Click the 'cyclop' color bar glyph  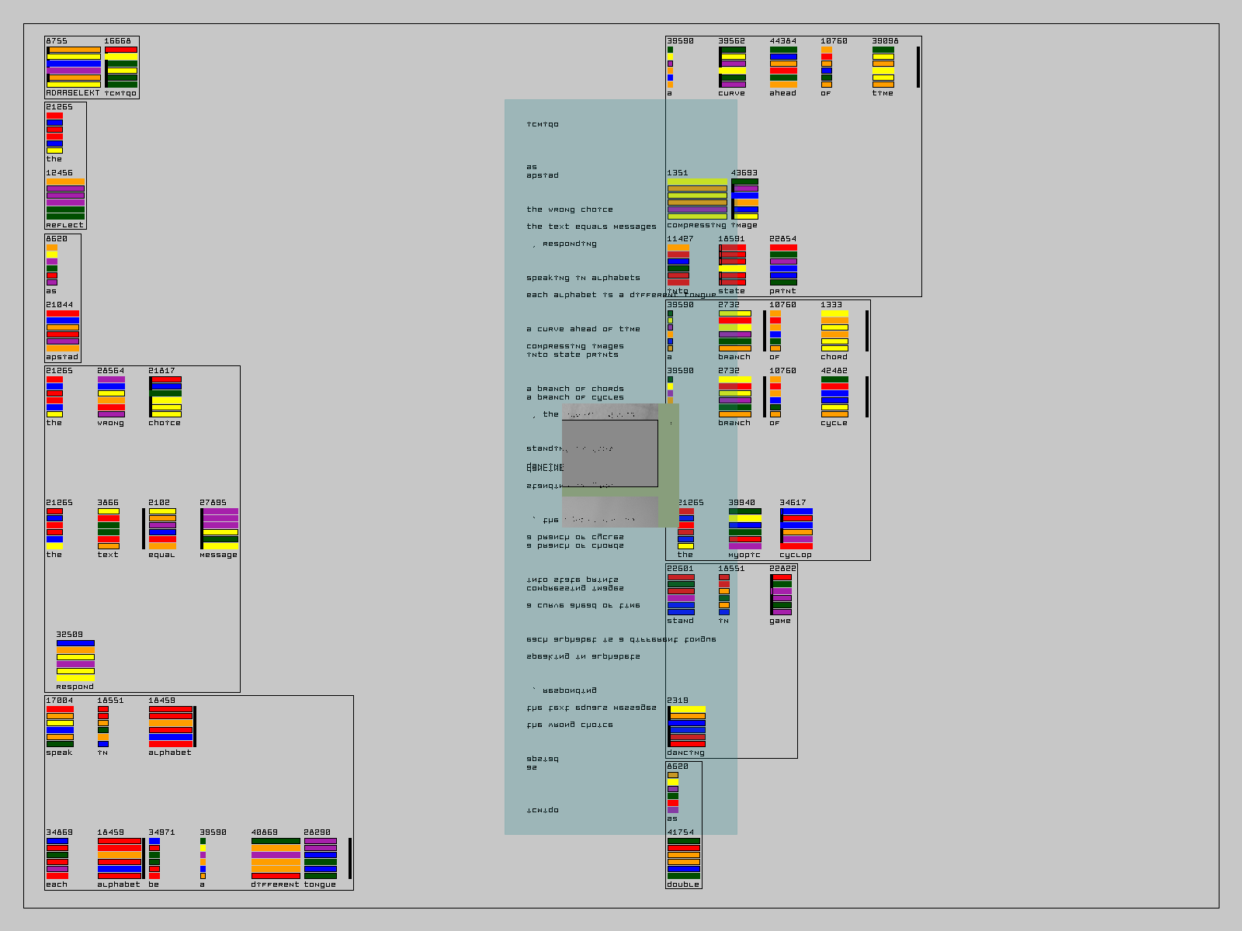click(x=796, y=528)
